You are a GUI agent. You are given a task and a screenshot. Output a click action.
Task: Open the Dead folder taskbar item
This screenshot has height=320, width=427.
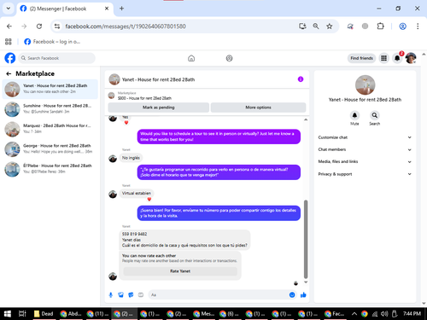44,314
